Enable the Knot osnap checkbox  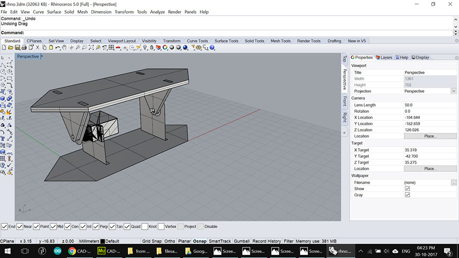[144, 226]
